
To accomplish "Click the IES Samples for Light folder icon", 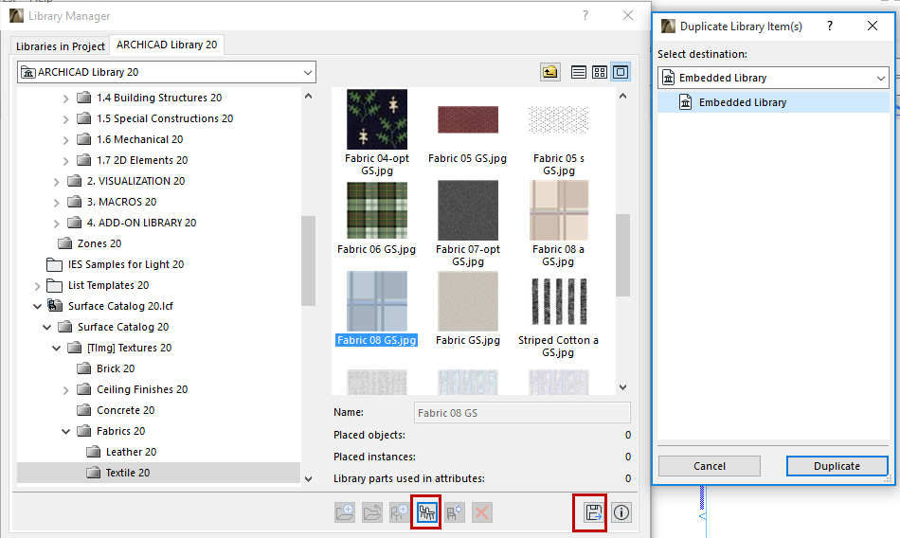I will (x=55, y=264).
